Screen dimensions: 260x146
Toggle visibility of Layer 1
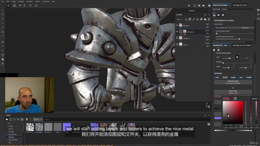coord(177,44)
